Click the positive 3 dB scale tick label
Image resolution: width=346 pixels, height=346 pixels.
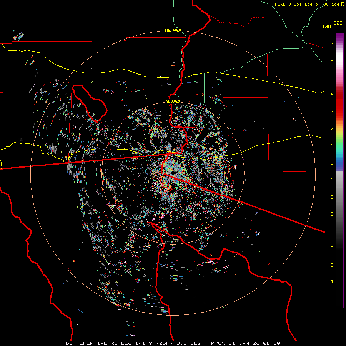(x=332, y=111)
